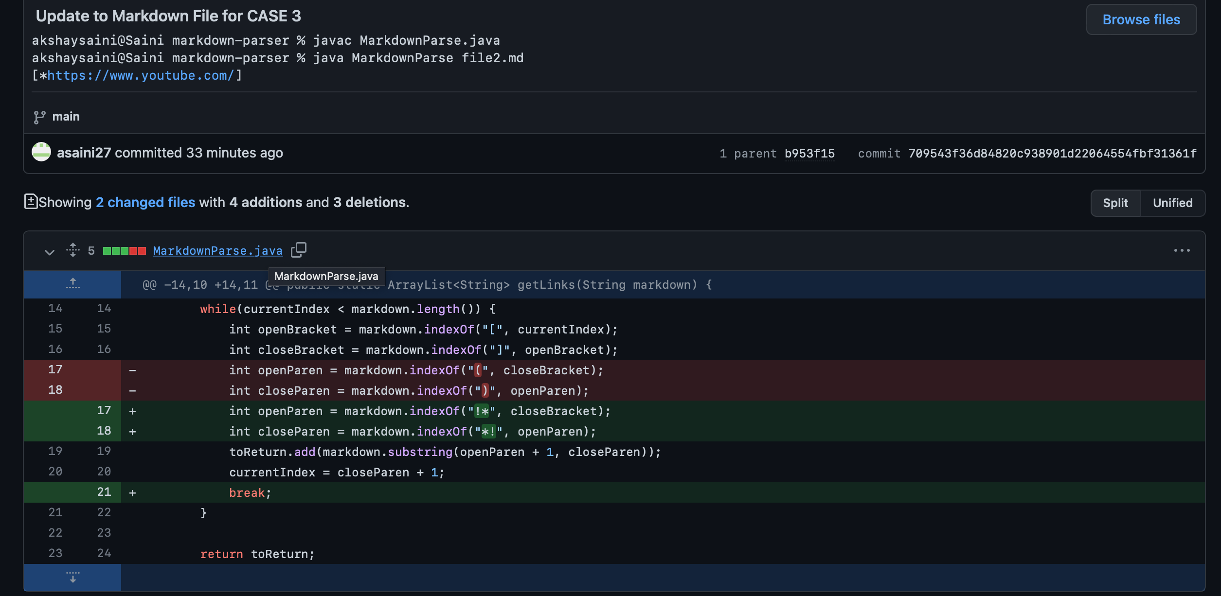Image resolution: width=1221 pixels, height=596 pixels.
Task: Click the Browse files button
Action: [1141, 19]
